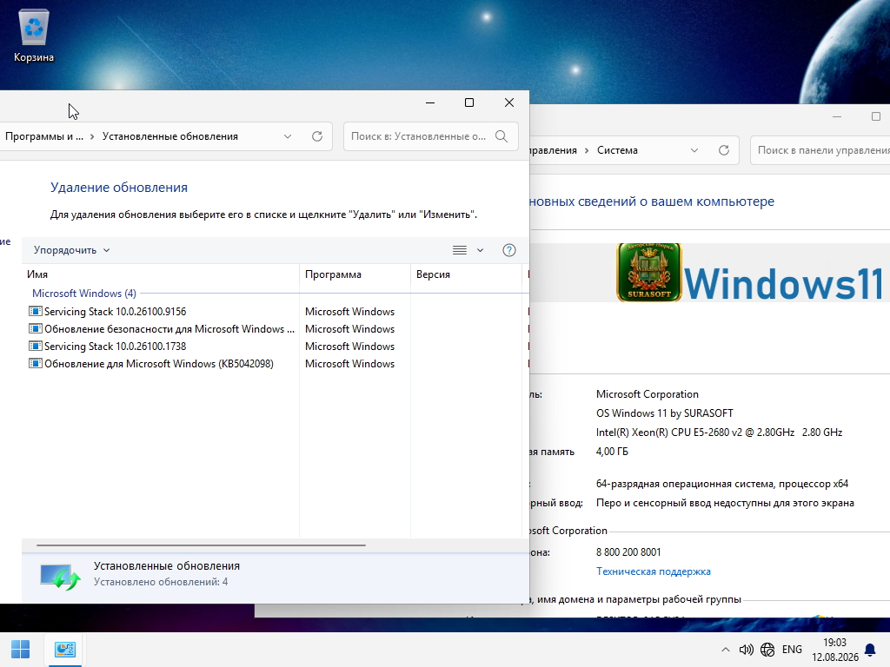The height and width of the screenshot is (667, 890).
Task: Show hidden tray icons chevron
Action: [x=726, y=650]
